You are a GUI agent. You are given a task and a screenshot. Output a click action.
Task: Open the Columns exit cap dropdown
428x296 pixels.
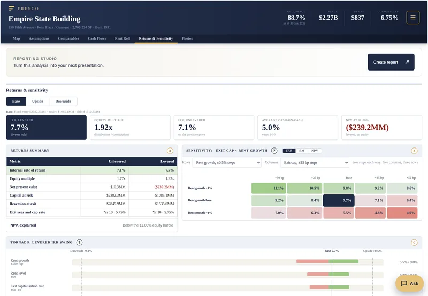tap(315, 162)
